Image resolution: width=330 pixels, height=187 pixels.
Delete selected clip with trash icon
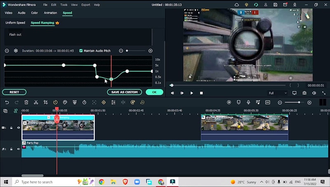pos(26,102)
